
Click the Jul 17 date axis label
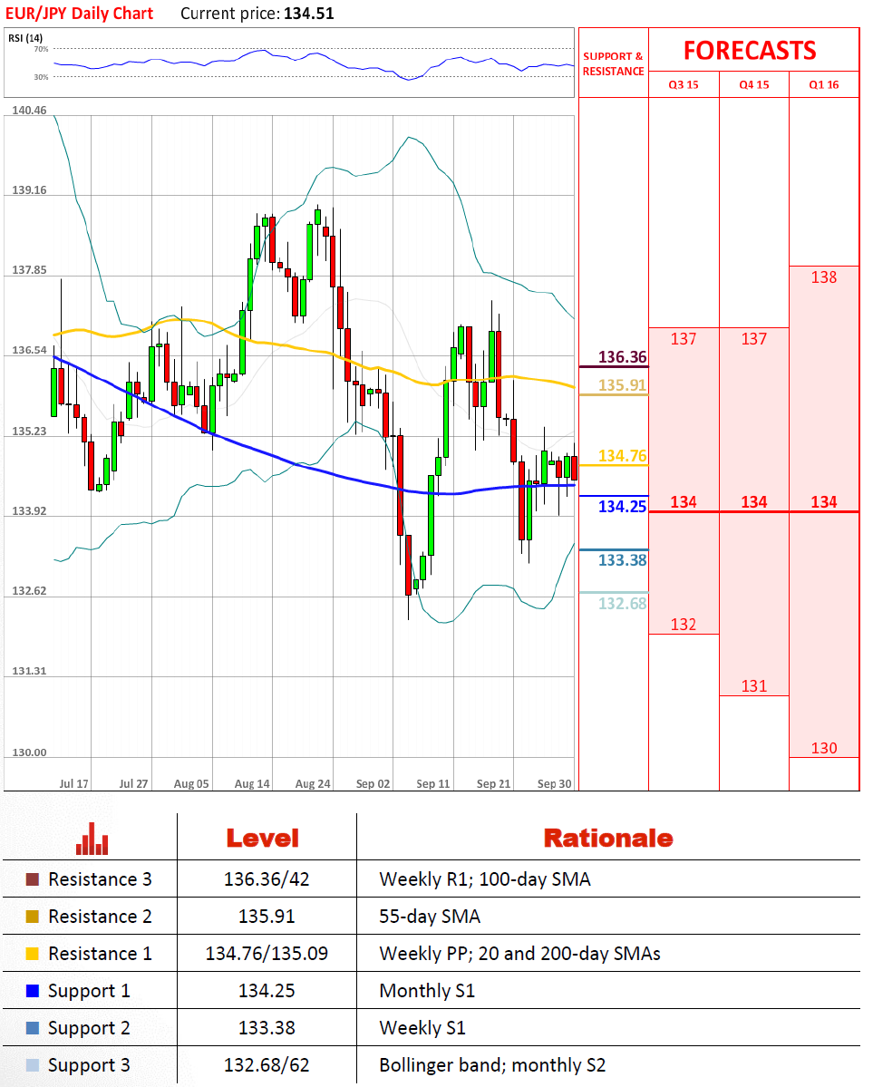(x=73, y=783)
